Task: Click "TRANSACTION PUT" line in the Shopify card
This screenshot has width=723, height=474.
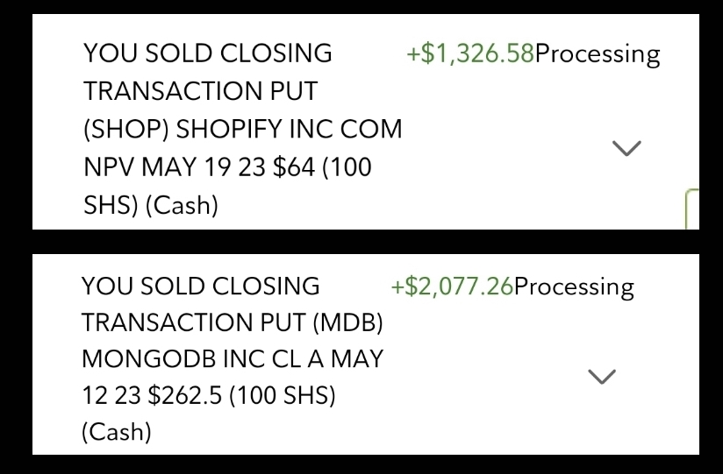Action: [x=200, y=91]
